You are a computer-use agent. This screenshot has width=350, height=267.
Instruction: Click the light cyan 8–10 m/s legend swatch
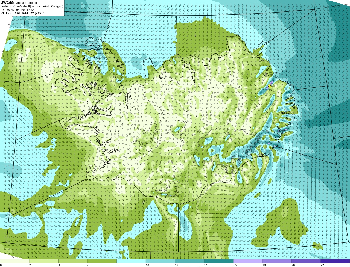point(131,261)
